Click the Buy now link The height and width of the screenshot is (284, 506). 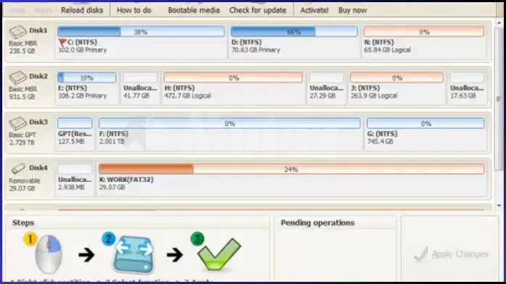click(352, 10)
